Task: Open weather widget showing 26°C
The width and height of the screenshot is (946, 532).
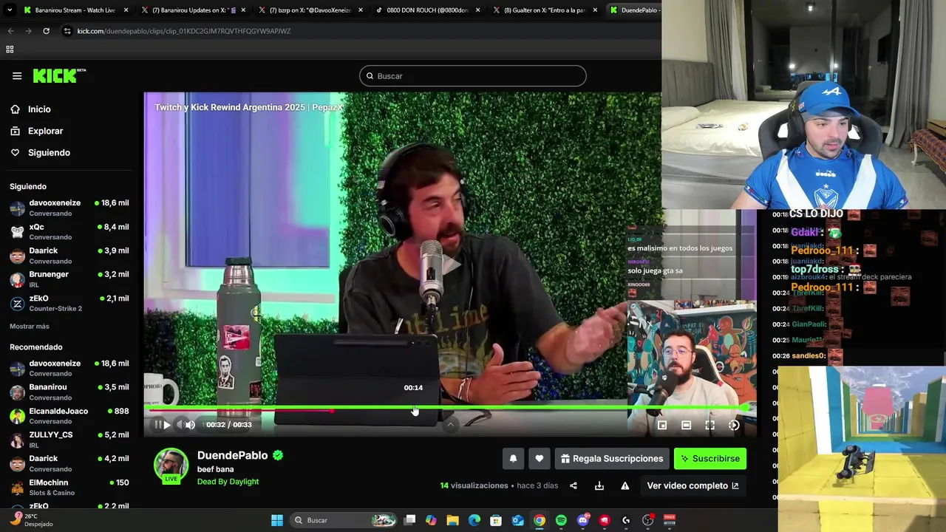Action: pyautogui.click(x=31, y=520)
